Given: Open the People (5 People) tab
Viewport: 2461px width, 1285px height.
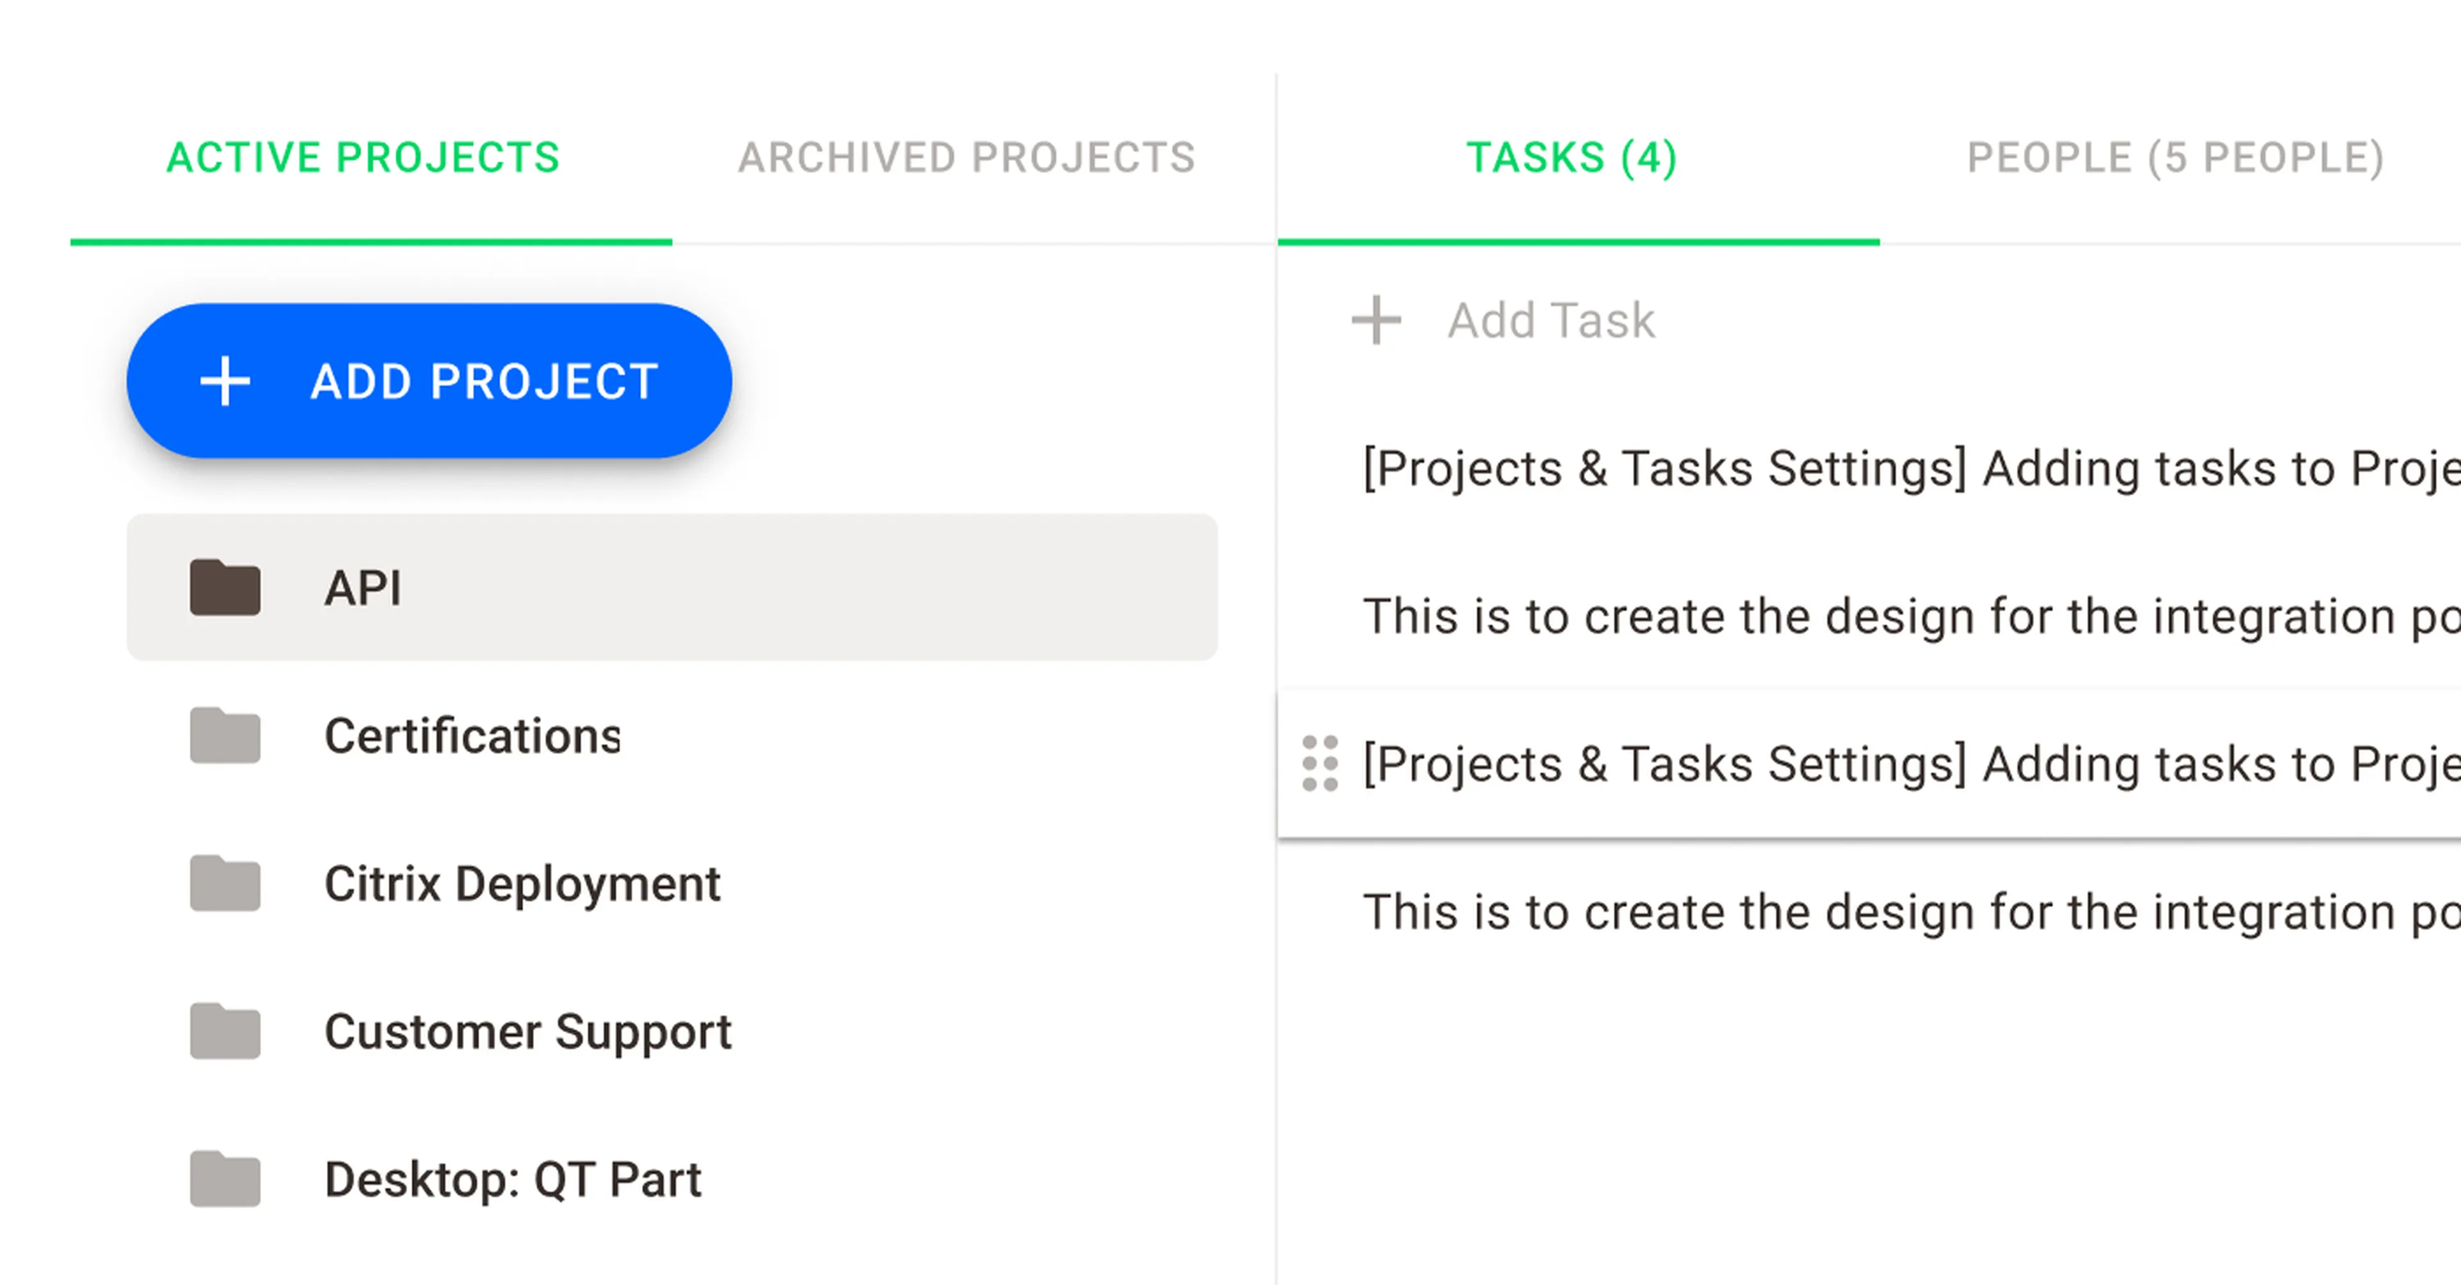Looking at the screenshot, I should click(x=2176, y=158).
